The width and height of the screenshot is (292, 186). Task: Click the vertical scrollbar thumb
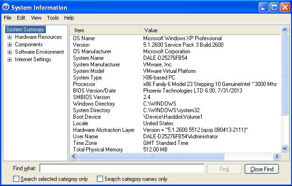pos(285,74)
